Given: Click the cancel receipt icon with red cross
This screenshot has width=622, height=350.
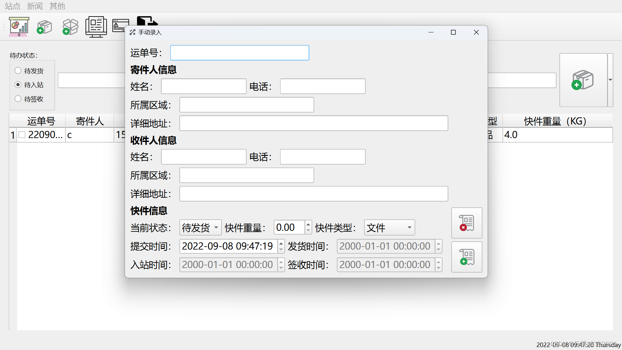Looking at the screenshot, I should (466, 223).
